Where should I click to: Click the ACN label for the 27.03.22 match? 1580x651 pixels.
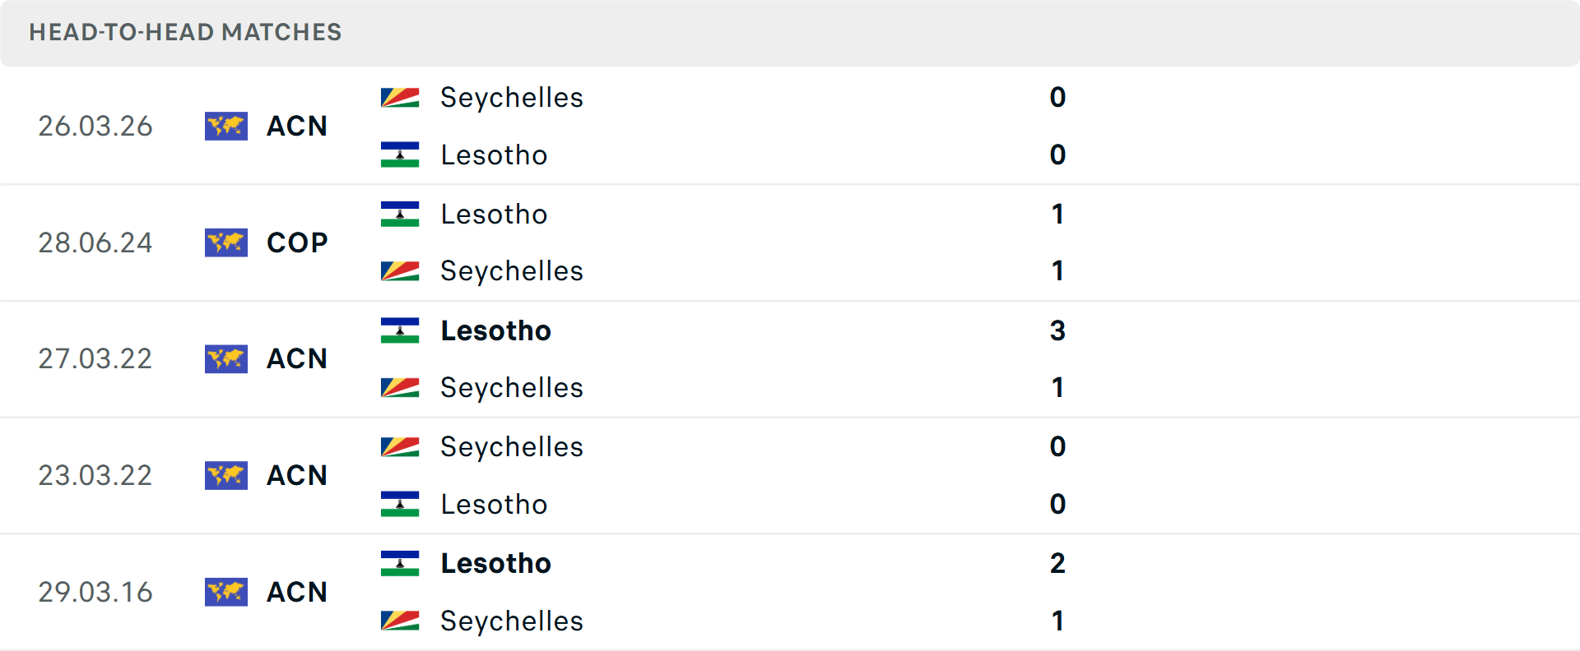click(296, 358)
